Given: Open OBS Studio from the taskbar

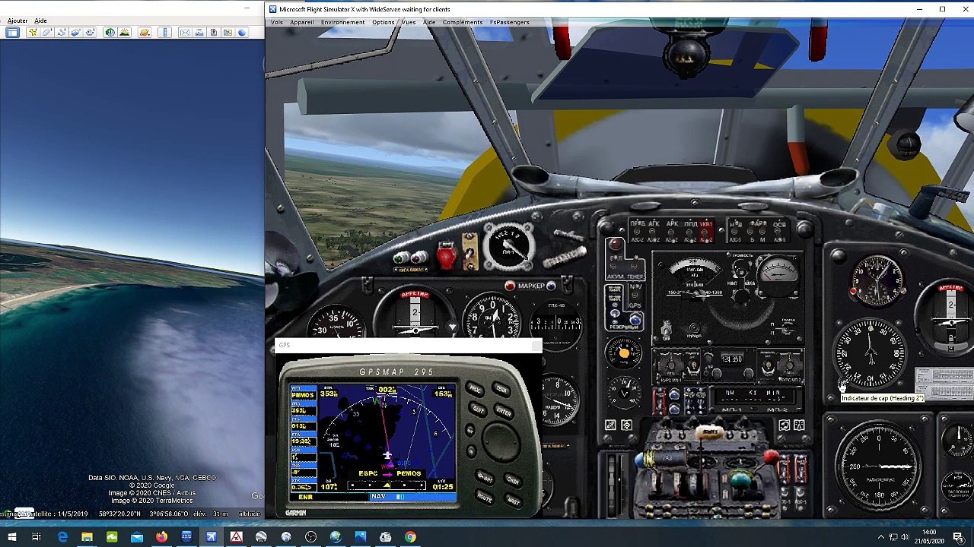Looking at the screenshot, I should click(310, 537).
